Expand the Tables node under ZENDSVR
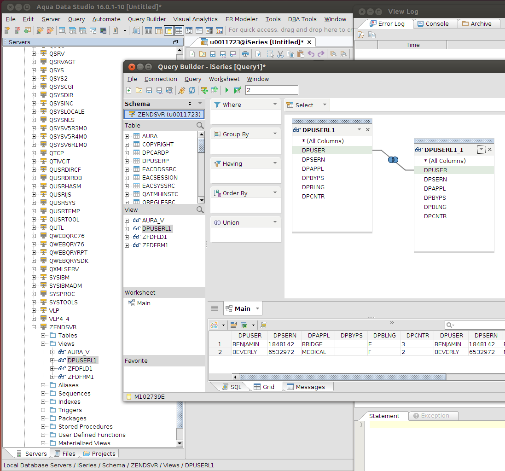505x471 pixels. point(43,335)
